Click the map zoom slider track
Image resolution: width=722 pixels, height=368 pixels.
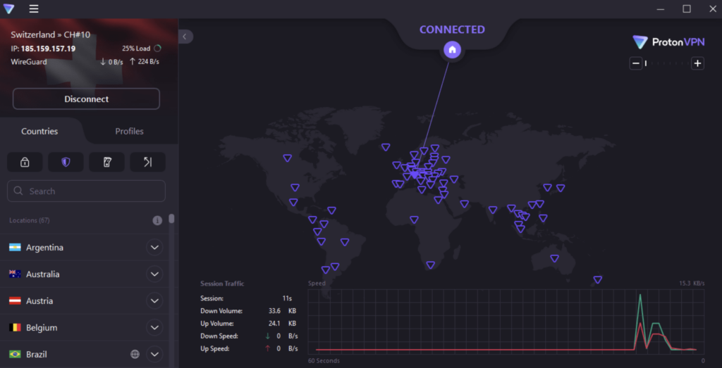pos(667,63)
